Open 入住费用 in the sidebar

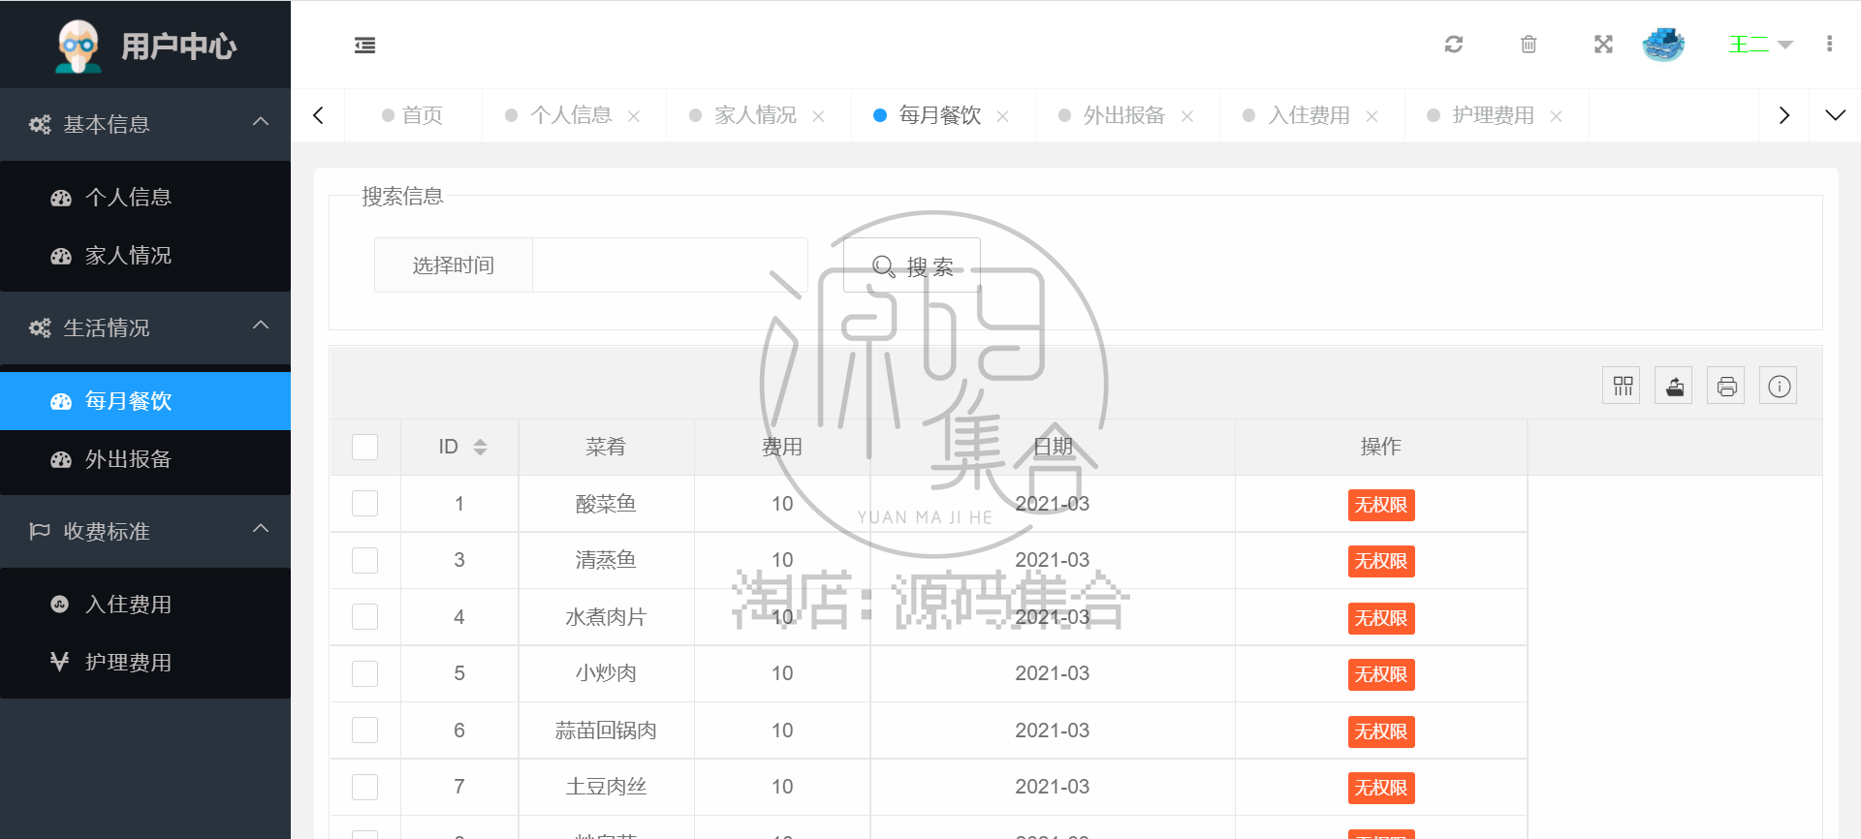point(145,605)
